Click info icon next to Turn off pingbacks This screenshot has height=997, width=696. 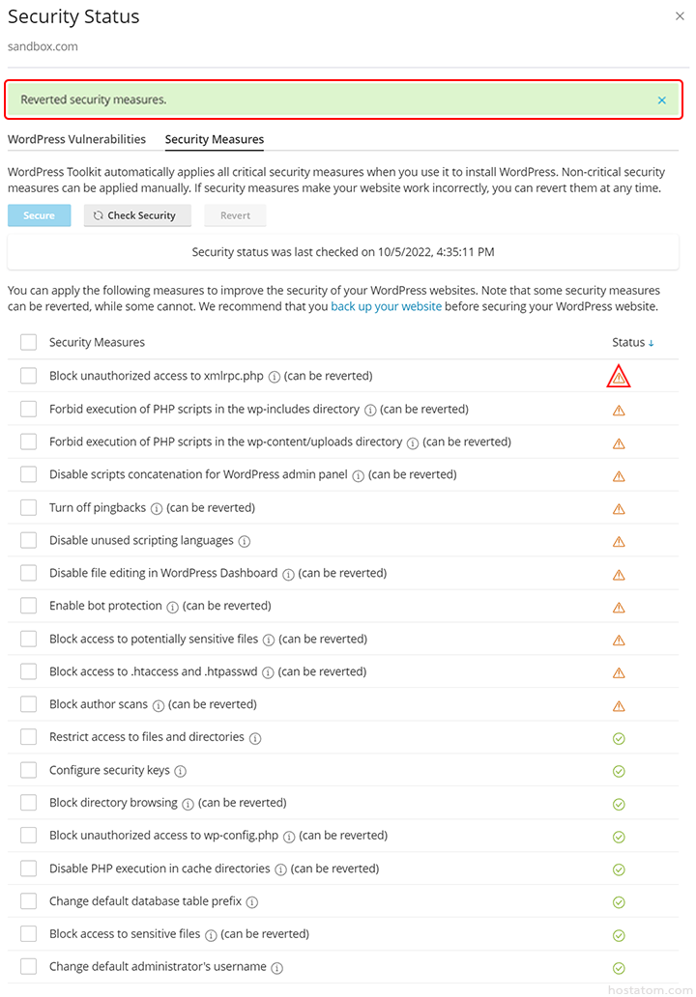pyautogui.click(x=157, y=508)
